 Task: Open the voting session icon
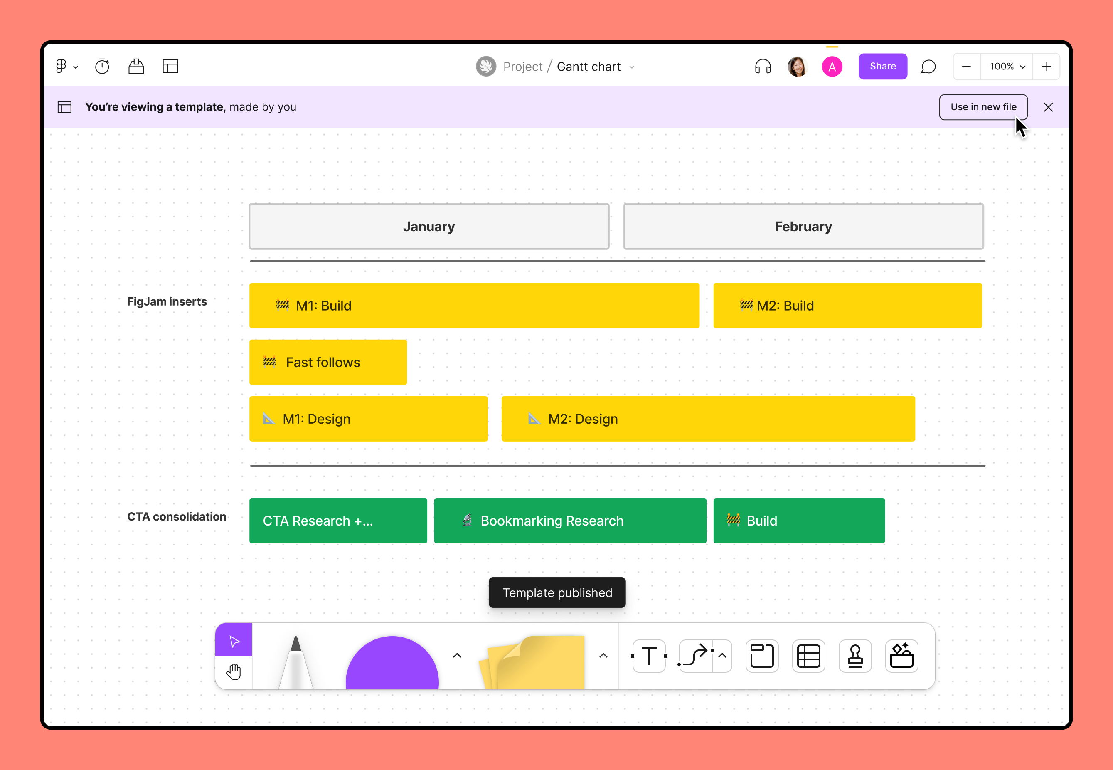[136, 67]
